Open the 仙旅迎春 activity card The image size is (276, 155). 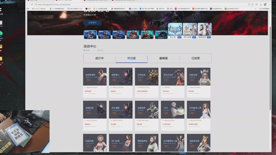pos(147,116)
